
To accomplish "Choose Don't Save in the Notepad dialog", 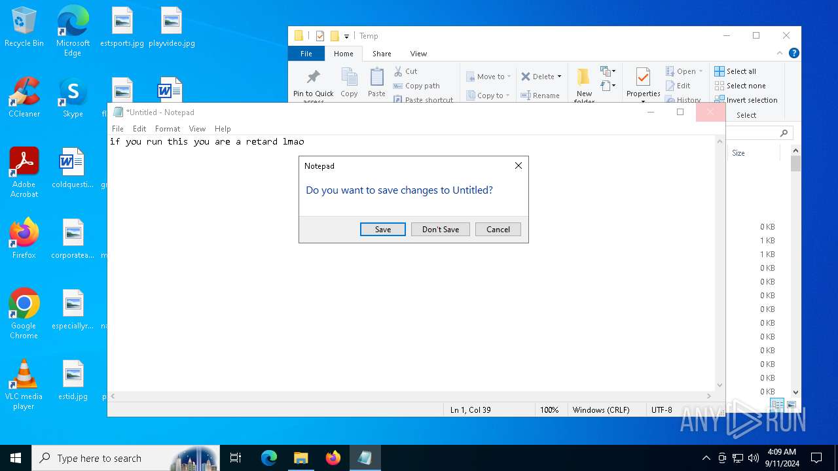I will pos(441,230).
